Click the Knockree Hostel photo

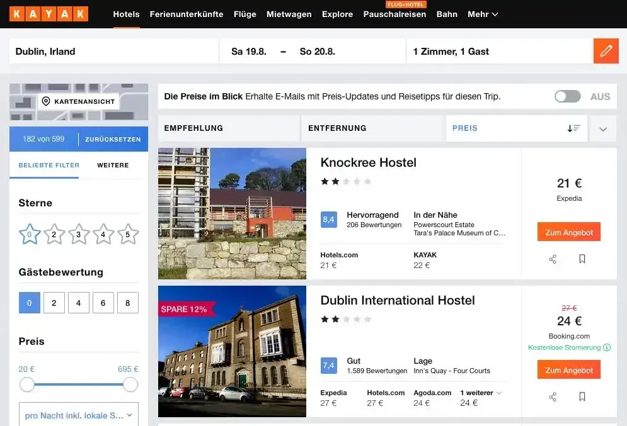click(x=232, y=213)
